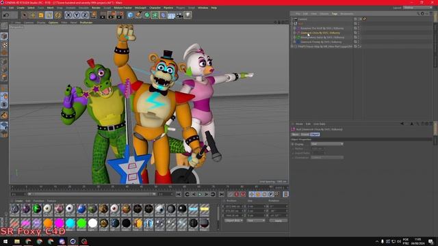Open the timeline layout icon at far right
The image size is (438, 246).
[286, 194]
